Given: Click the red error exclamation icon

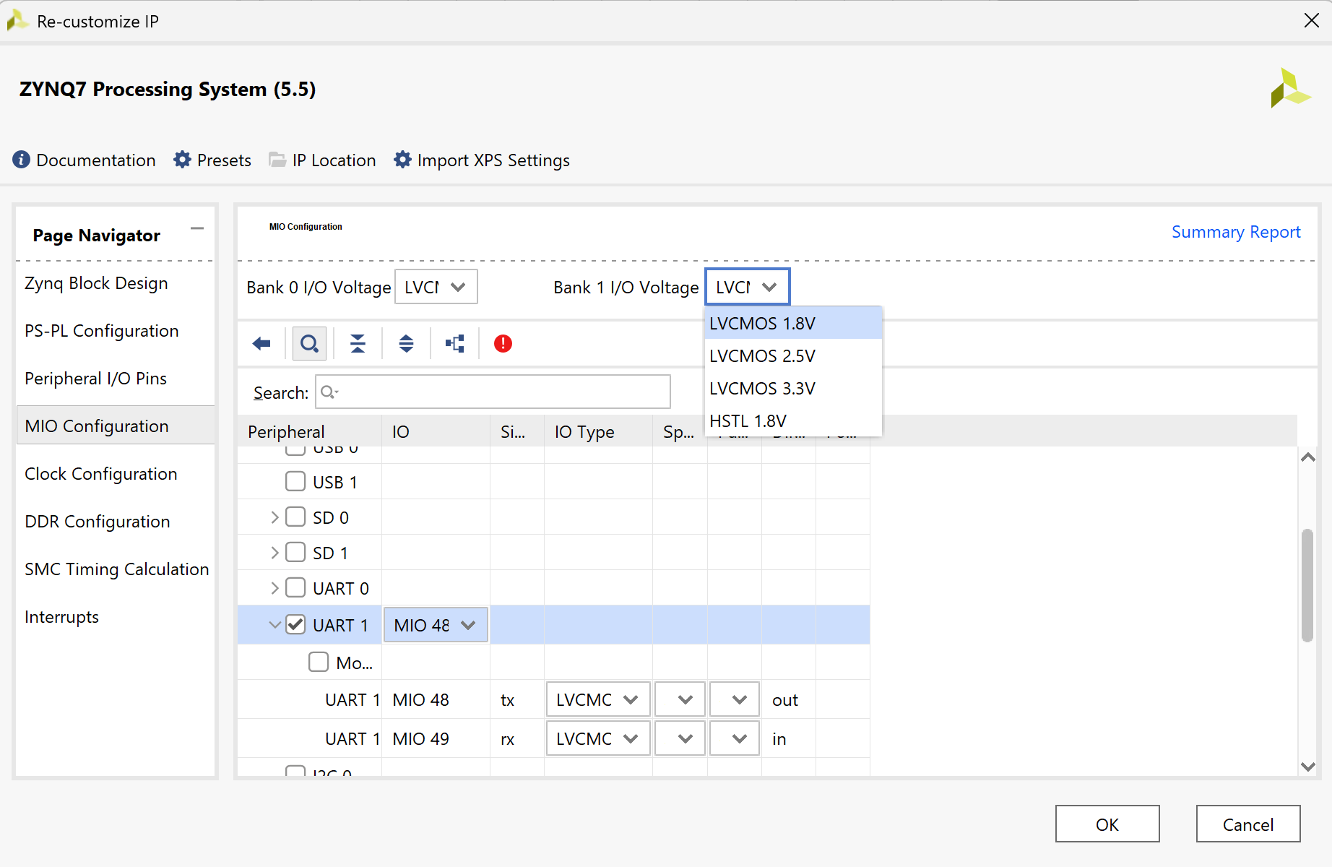Looking at the screenshot, I should pyautogui.click(x=503, y=344).
